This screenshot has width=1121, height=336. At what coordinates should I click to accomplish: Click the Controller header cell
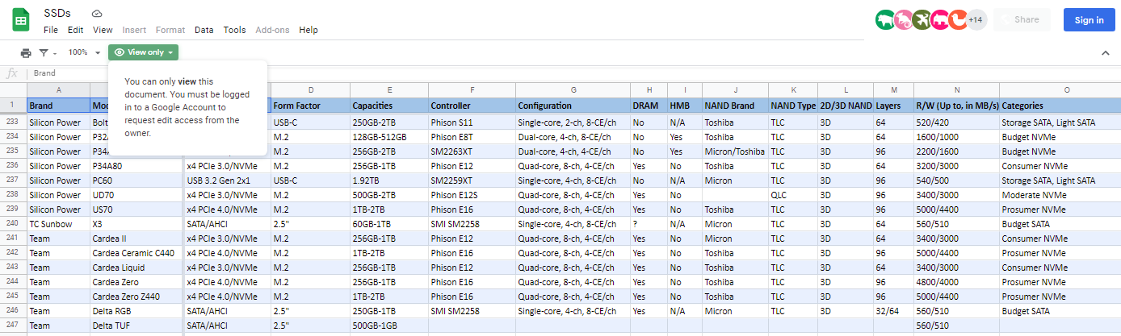point(472,106)
